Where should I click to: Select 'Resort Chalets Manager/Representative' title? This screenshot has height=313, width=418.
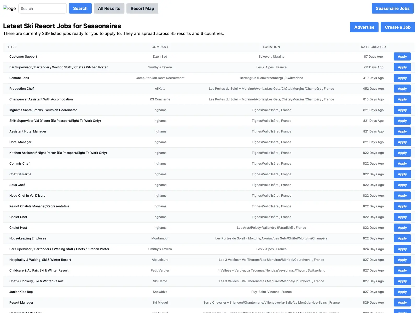click(x=39, y=206)
